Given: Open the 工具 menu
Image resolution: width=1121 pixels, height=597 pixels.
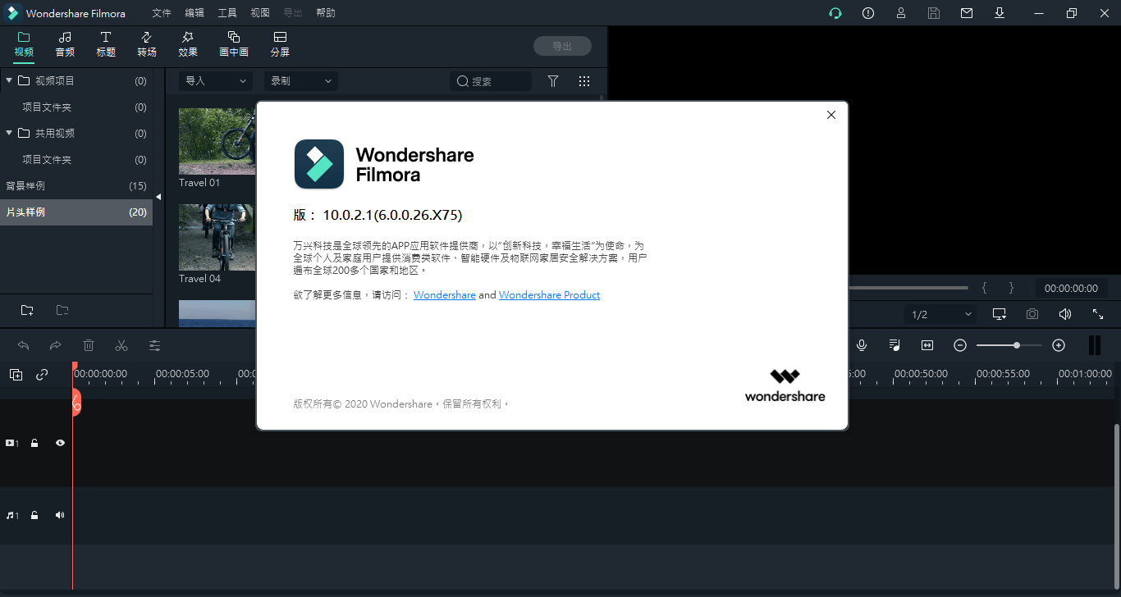Looking at the screenshot, I should coord(227,13).
